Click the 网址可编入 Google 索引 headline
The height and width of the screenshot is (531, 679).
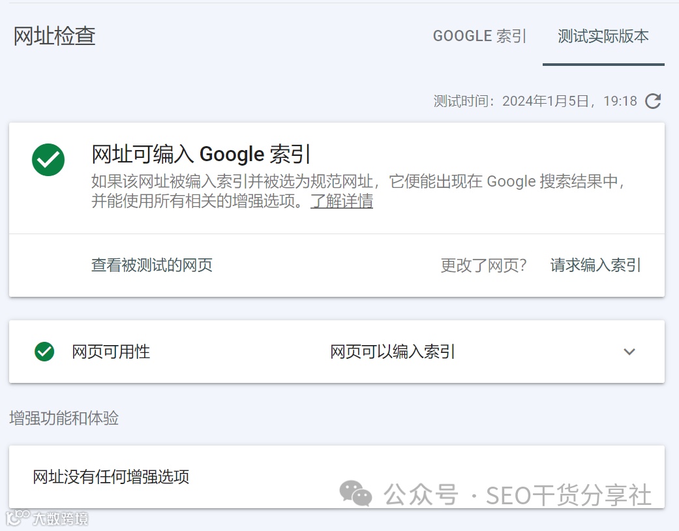tap(201, 155)
